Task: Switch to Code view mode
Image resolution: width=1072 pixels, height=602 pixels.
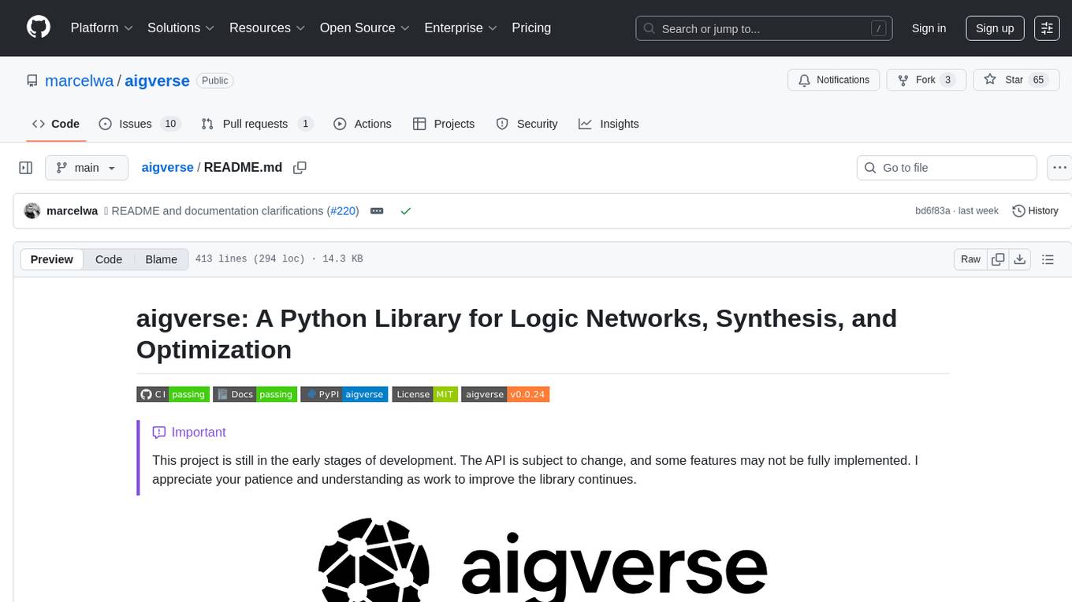Action: [x=109, y=259]
